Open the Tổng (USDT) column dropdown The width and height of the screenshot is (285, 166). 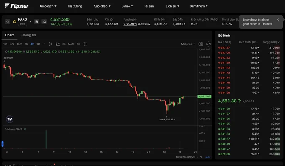pyautogui.click(x=271, y=42)
